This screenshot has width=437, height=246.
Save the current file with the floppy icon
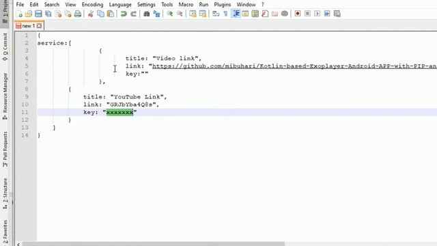click(x=38, y=14)
